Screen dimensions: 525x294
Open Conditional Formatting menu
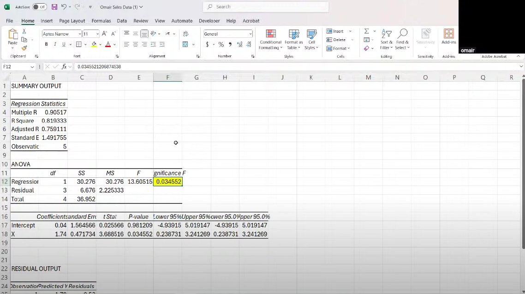click(270, 40)
